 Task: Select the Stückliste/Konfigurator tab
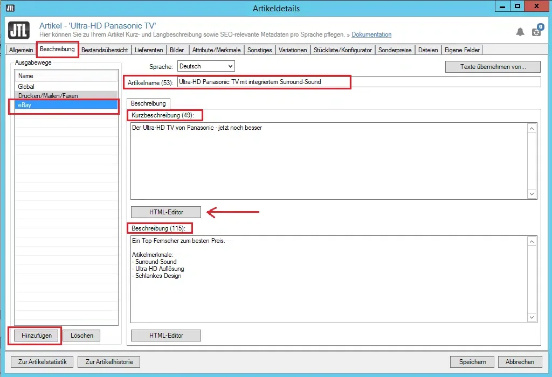[342, 50]
